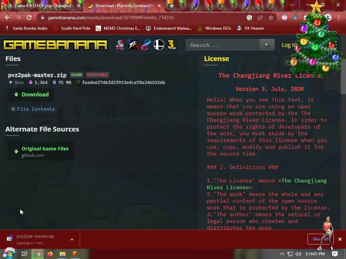Image resolution: width=346 pixels, height=259 pixels.
Task: Open the Google icon in the address bar
Action: click(249, 18)
